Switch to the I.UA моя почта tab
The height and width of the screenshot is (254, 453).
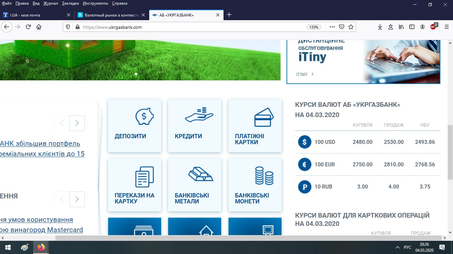(36, 15)
